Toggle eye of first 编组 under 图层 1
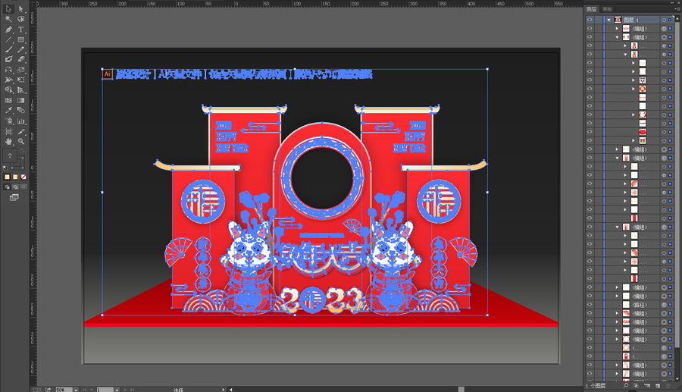 pos(590,28)
